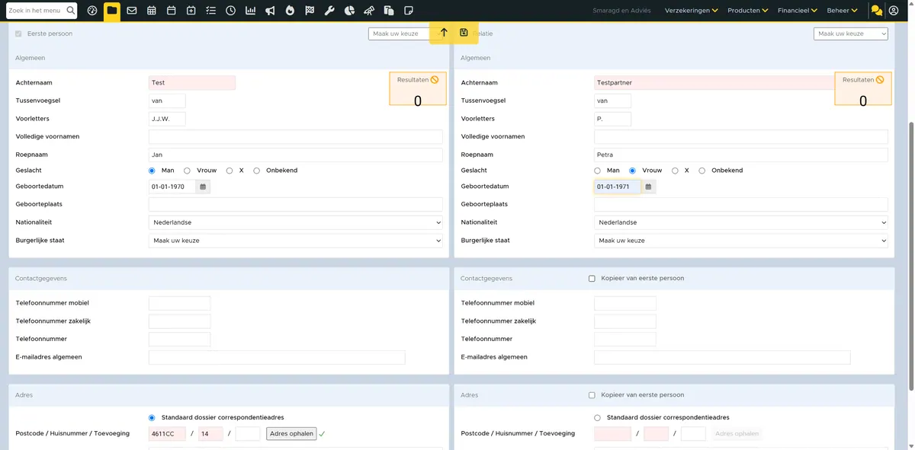Open the flame icon in toolbar
This screenshot has height=450, width=915.
pos(290,11)
